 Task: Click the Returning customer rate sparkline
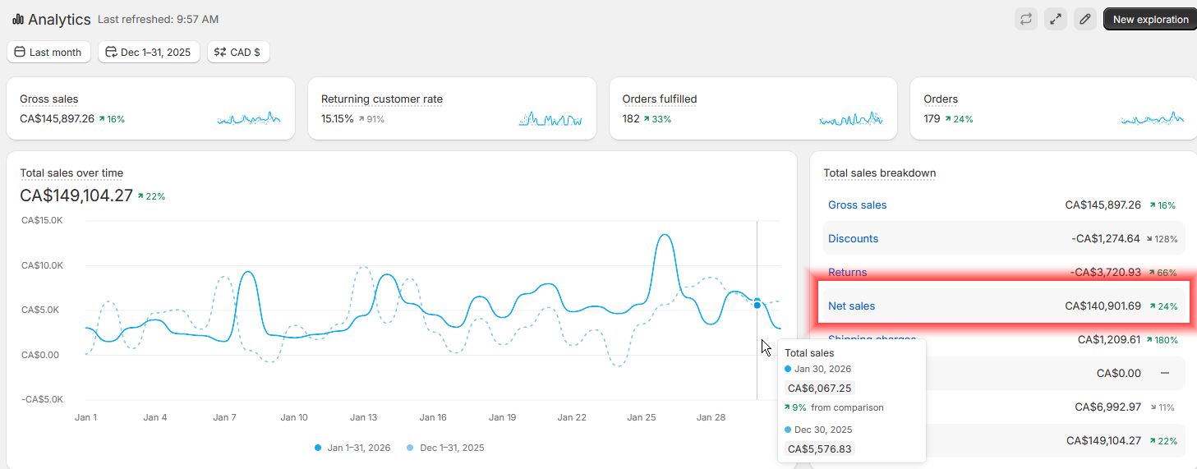coord(550,119)
